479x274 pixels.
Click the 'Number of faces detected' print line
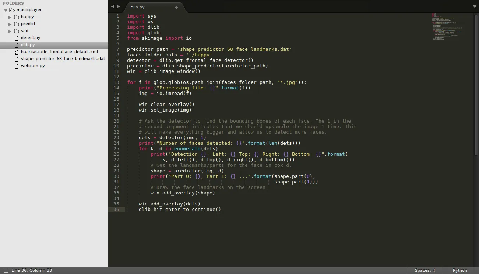click(220, 143)
